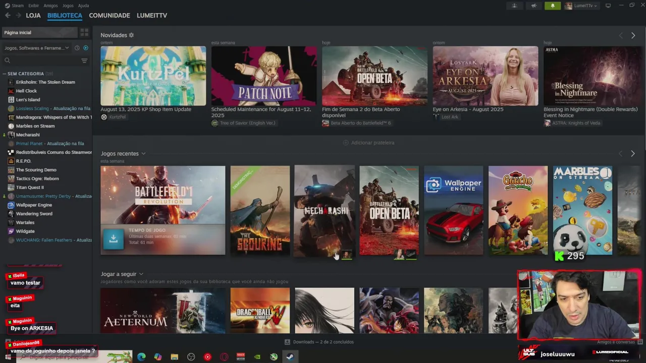The height and width of the screenshot is (363, 646).
Task: Open the Jogos menu
Action: (x=68, y=6)
